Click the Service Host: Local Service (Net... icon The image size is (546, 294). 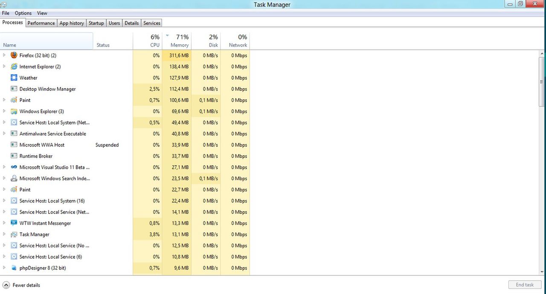[14, 212]
